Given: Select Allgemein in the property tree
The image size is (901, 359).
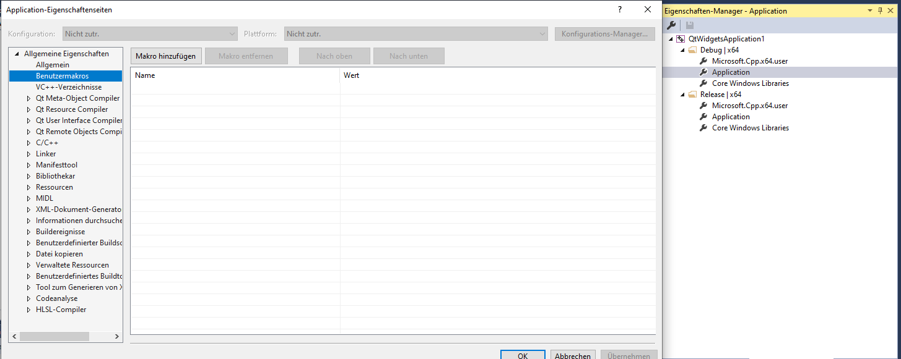Looking at the screenshot, I should 53,65.
